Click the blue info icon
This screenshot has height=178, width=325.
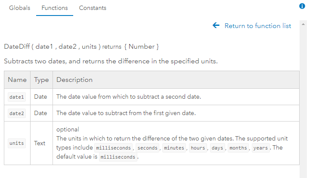[302, 6]
